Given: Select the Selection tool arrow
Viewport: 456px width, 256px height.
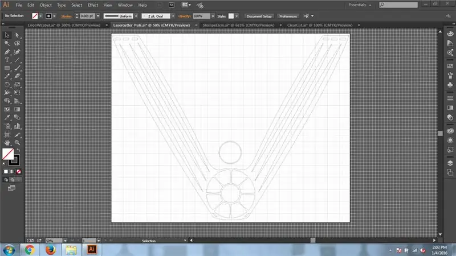Looking at the screenshot, I should [7, 35].
